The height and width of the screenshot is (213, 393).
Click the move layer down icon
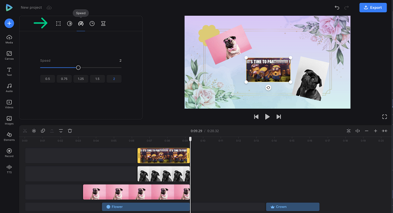tap(61, 131)
